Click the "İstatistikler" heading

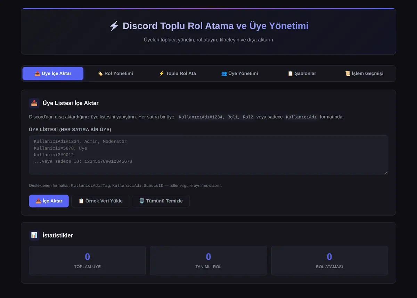pyautogui.click(x=58, y=235)
